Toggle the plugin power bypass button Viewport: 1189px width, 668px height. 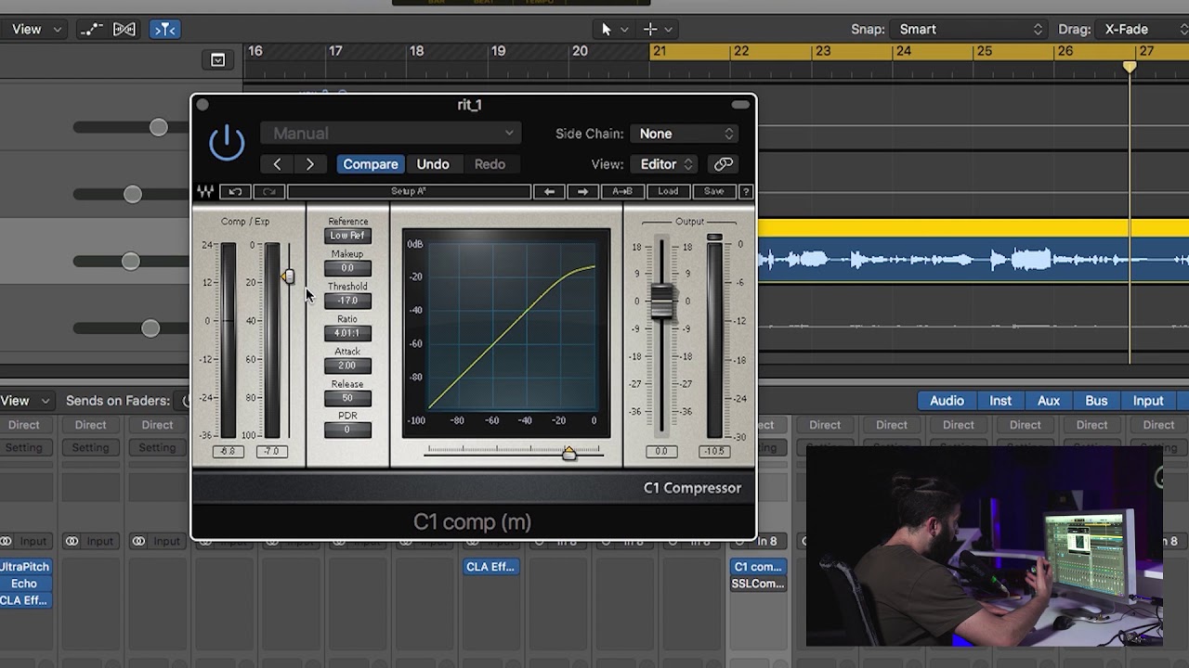pos(227,143)
